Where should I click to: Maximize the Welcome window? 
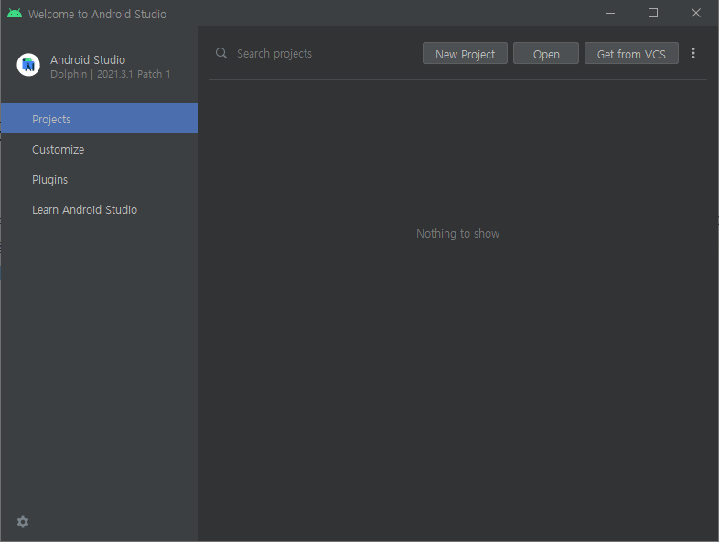[653, 14]
